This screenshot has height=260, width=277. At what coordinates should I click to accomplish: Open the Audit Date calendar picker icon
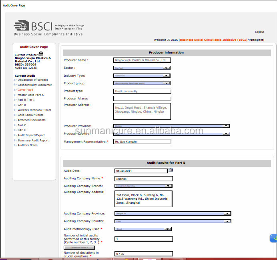tap(171, 170)
